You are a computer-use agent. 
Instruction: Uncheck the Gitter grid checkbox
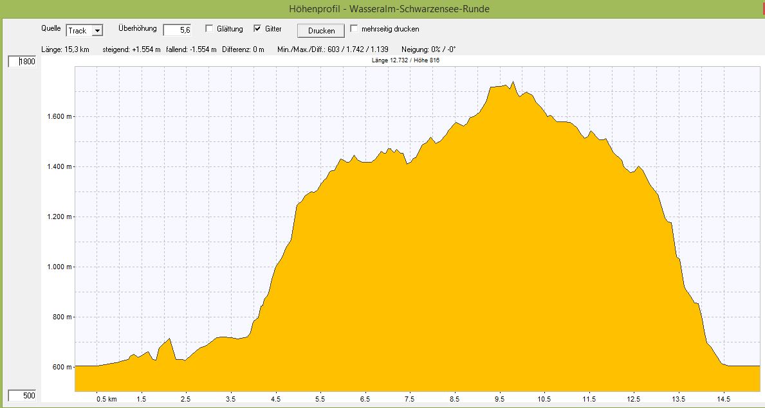click(x=258, y=29)
